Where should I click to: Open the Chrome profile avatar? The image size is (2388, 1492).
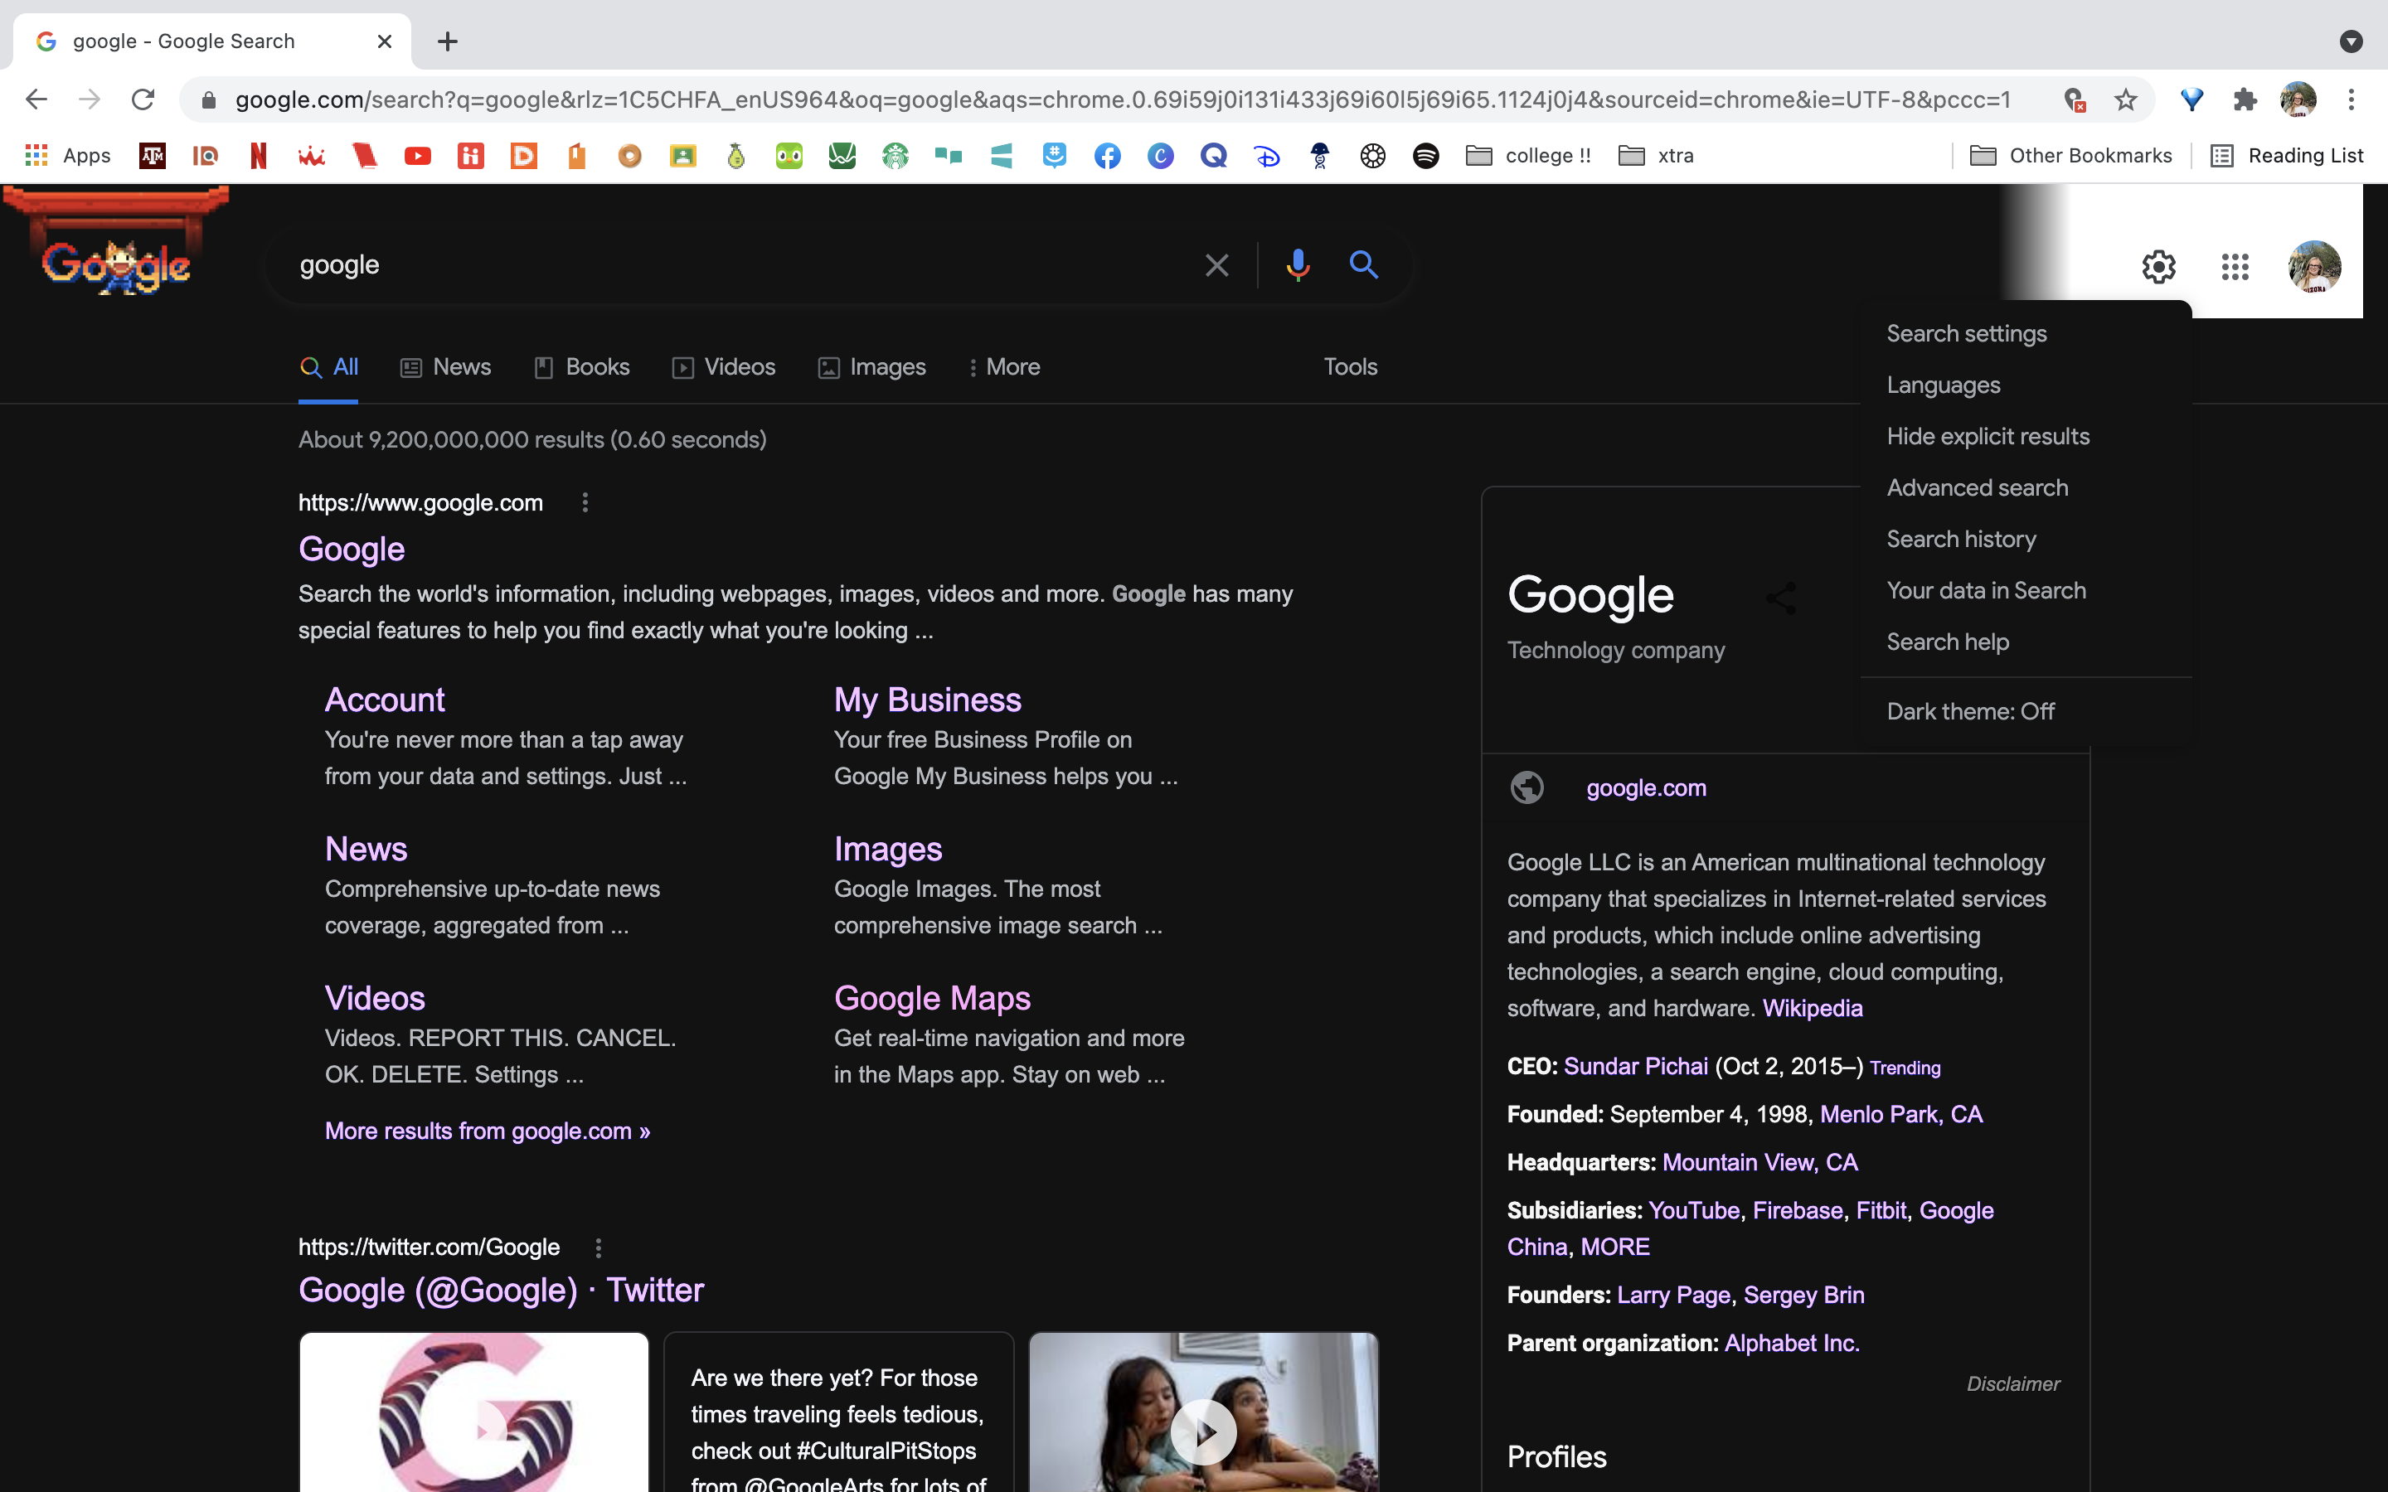pos(2298,99)
